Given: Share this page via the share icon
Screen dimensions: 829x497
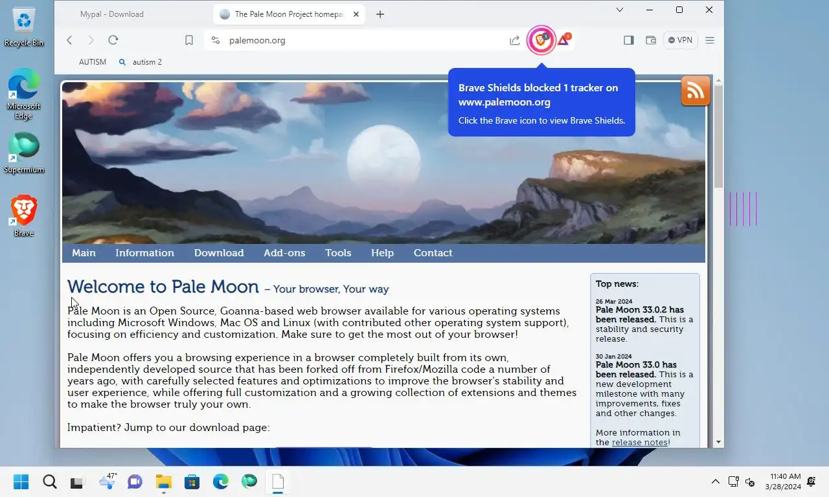Looking at the screenshot, I should tap(515, 40).
